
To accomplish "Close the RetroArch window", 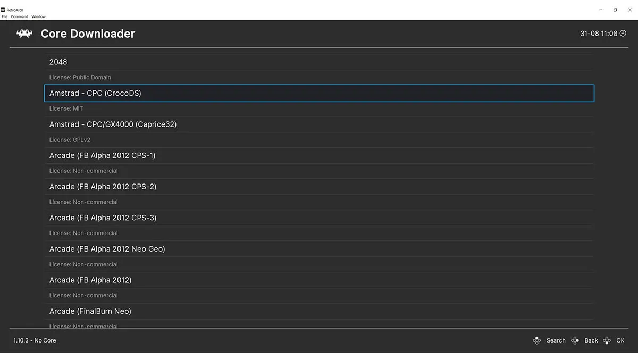I will click(629, 10).
